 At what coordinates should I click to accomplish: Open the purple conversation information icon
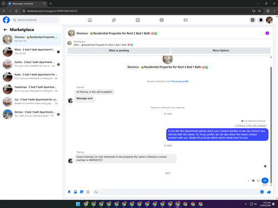click(x=267, y=33)
